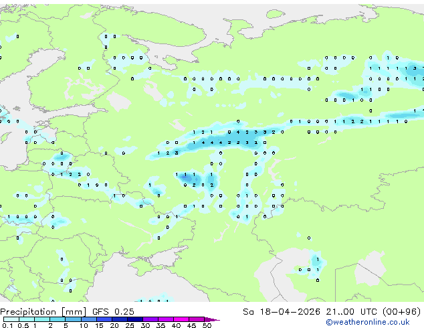Image resolution: width=424 pixels, height=328 pixels.
Task: Click the '30' legend scale value
Action: [x=145, y=325]
